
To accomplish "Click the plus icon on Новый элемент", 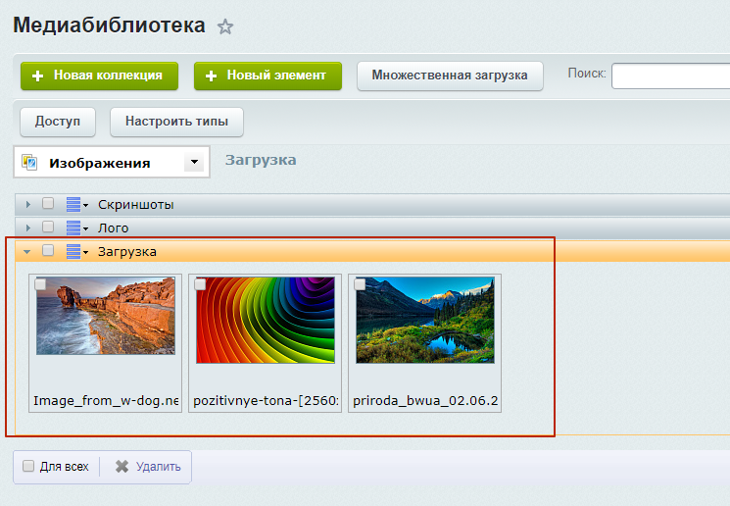I will pyautogui.click(x=212, y=76).
